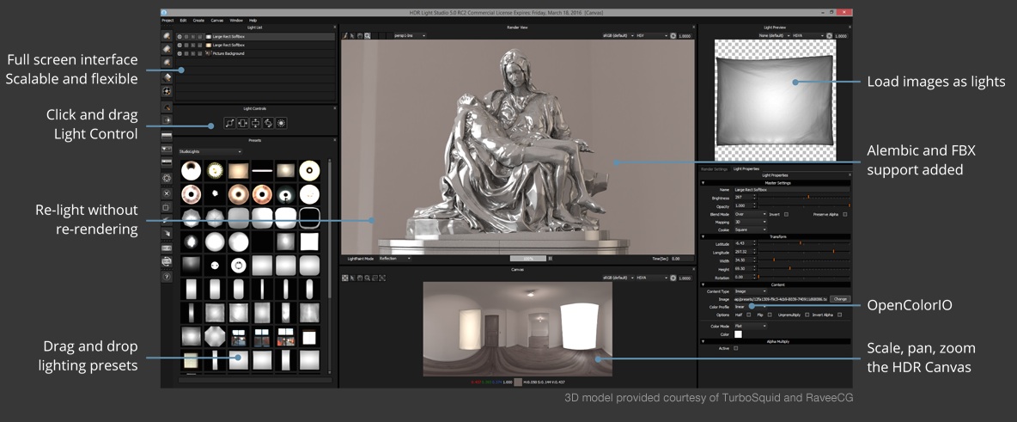Click the Change button next to the Image path
The height and width of the screenshot is (422, 1017).
coord(841,299)
